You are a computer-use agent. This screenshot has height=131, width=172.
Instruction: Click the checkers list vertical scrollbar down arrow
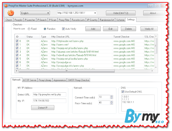pyautogui.click(x=156, y=67)
